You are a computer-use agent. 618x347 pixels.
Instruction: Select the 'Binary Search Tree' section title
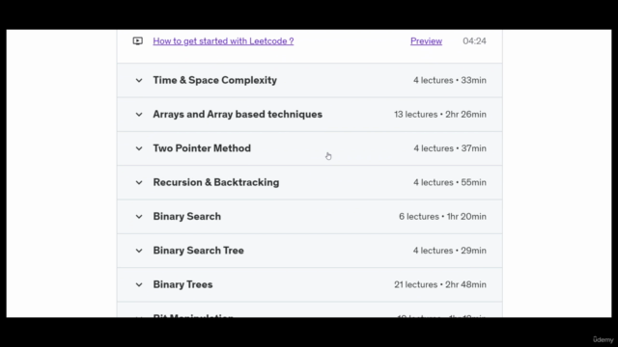198,251
